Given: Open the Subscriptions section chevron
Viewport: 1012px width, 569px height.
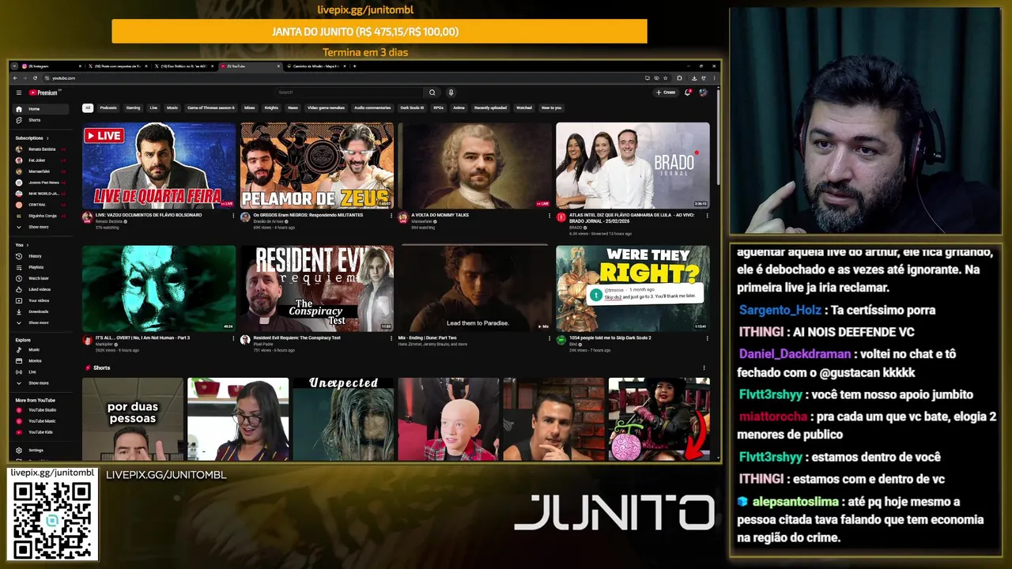Looking at the screenshot, I should (47, 138).
